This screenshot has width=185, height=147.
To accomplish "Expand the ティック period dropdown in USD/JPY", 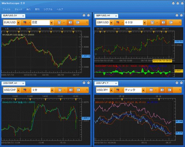I will click(x=143, y=90).
